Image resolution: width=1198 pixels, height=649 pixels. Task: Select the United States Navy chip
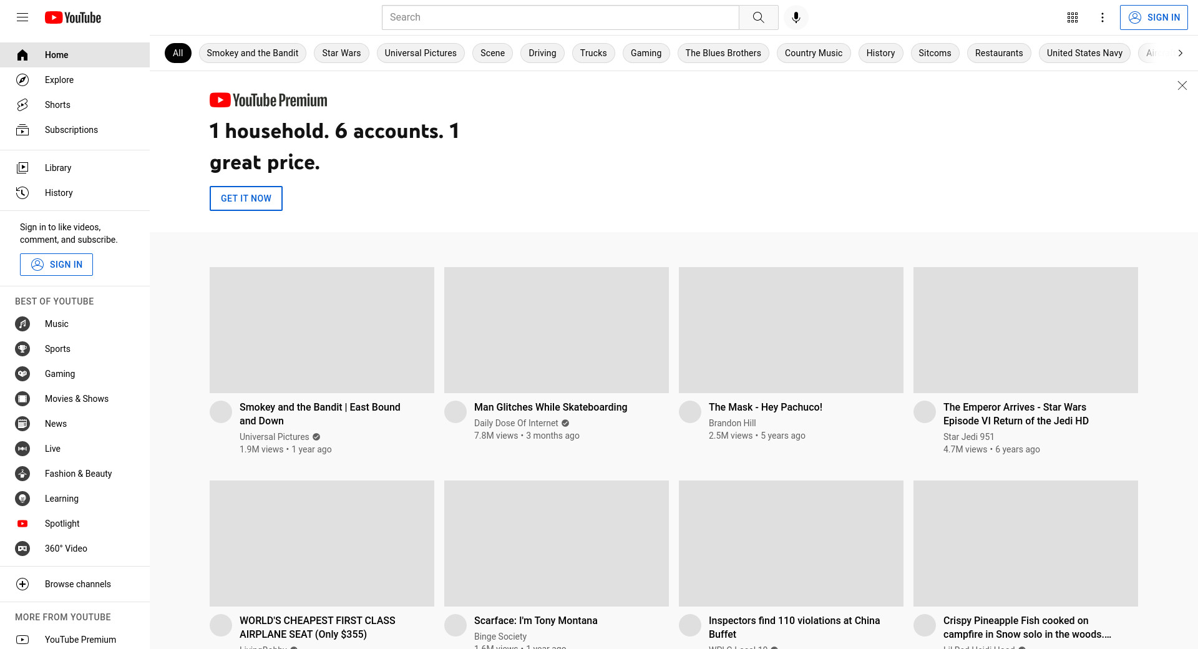1084,53
